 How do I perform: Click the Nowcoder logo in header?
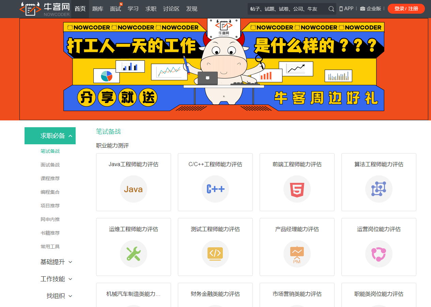(45, 9)
